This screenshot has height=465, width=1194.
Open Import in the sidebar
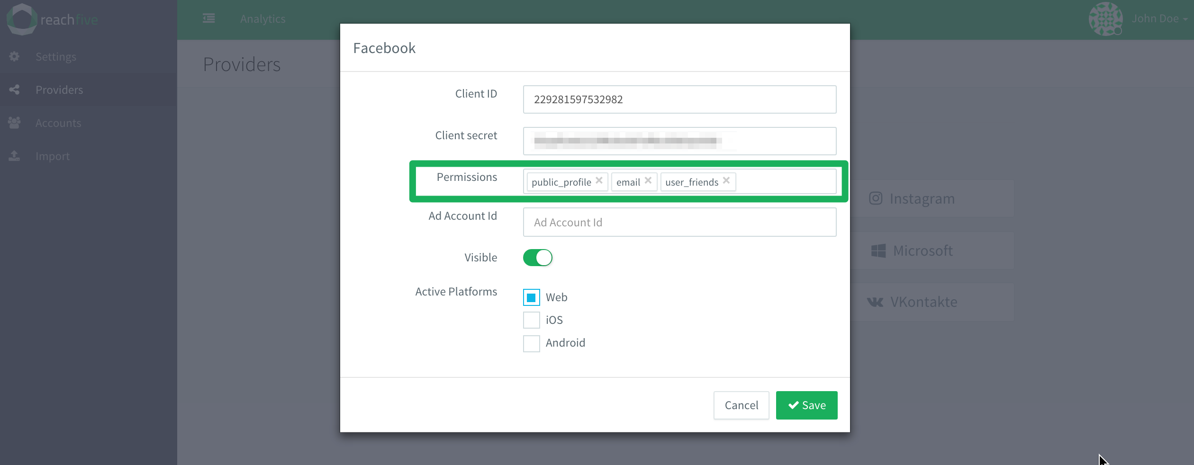tap(53, 156)
